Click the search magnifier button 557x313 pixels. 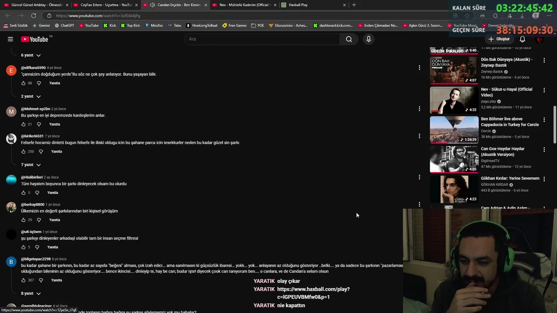(349, 39)
